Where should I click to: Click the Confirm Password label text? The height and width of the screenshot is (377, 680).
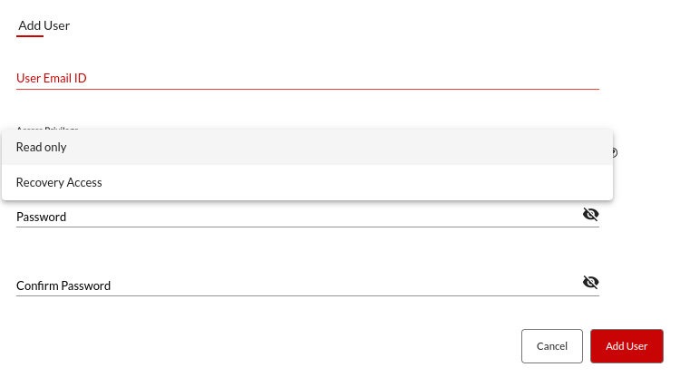point(63,285)
